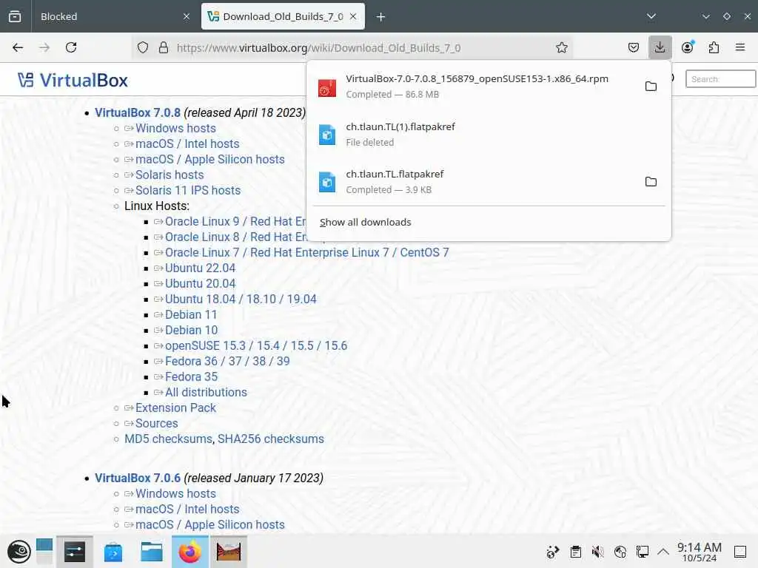The height and width of the screenshot is (568, 758).
Task: Click the forward navigation arrow
Action: [x=44, y=47]
